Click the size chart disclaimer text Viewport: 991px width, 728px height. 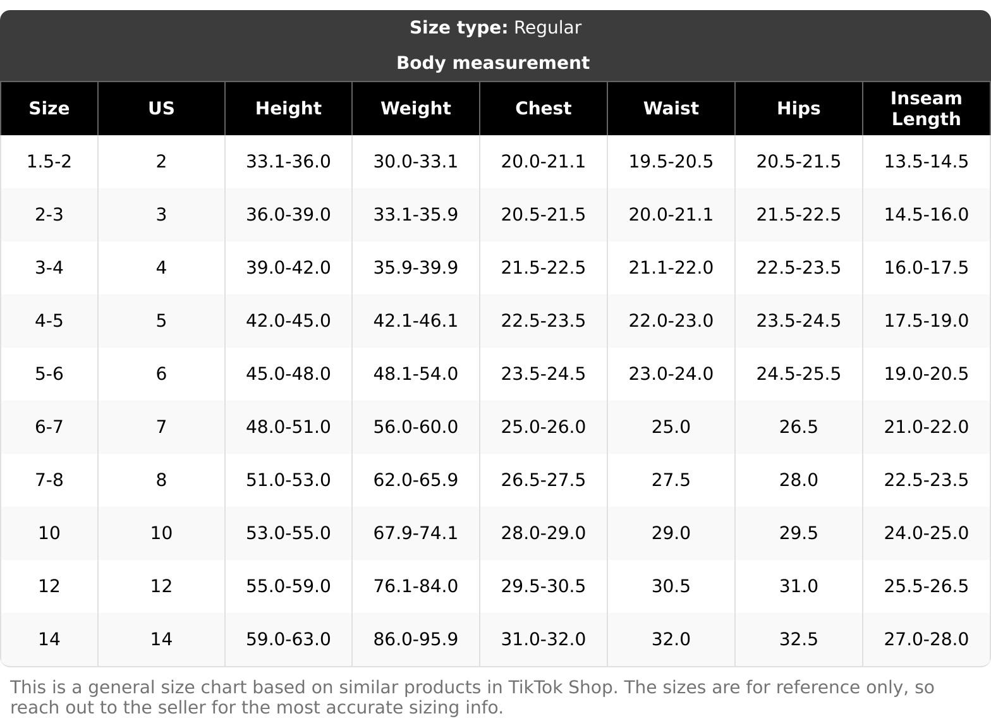click(x=472, y=697)
